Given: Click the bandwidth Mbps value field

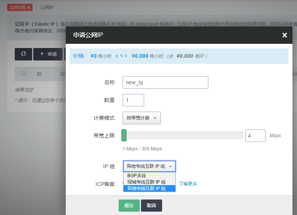Looking at the screenshot, I should (x=255, y=136).
